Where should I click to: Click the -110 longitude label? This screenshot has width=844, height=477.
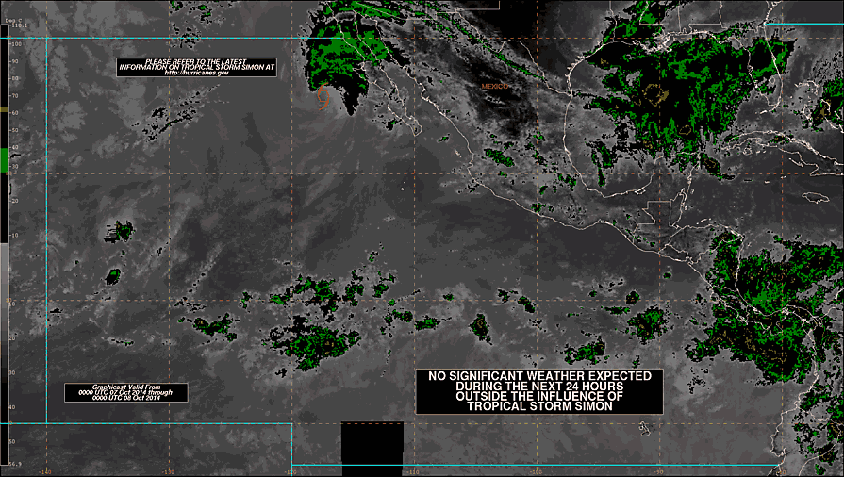pyautogui.click(x=413, y=472)
